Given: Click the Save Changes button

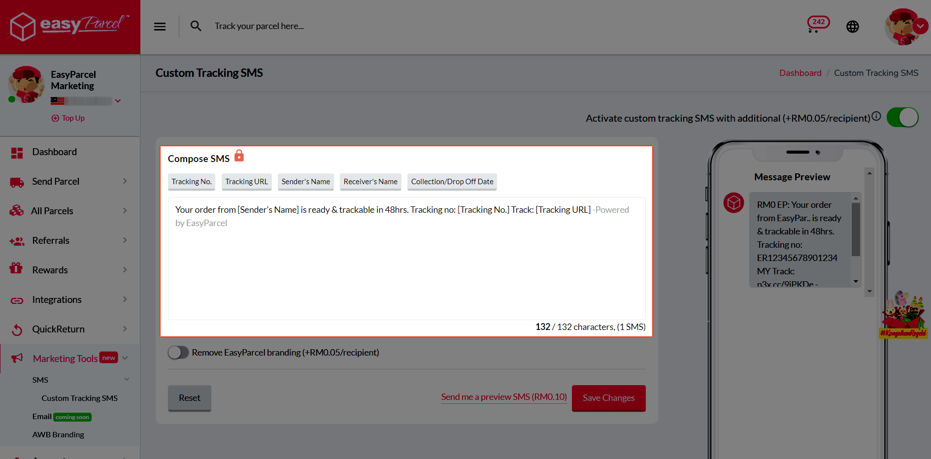Looking at the screenshot, I should point(608,398).
